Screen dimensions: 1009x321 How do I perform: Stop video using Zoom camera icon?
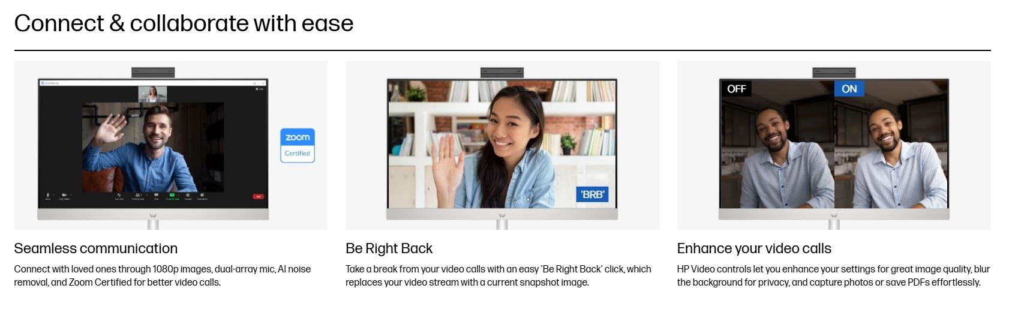(x=64, y=196)
